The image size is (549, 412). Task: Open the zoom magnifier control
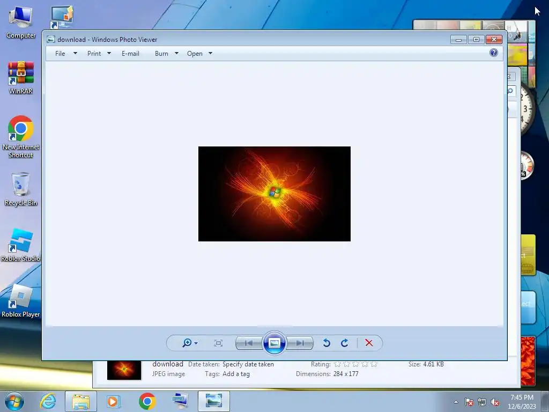(x=187, y=343)
